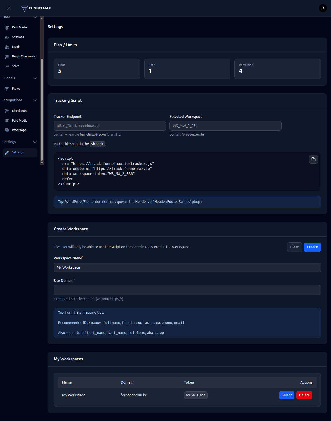Open the user avatar B menu
The image size is (331, 421).
(x=323, y=8)
